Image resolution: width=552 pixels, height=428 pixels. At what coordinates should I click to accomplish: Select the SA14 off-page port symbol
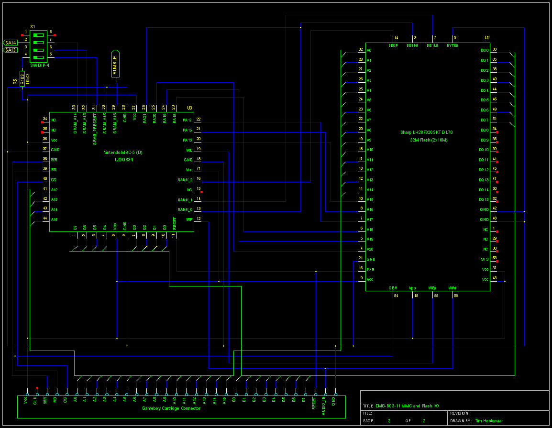point(10,43)
